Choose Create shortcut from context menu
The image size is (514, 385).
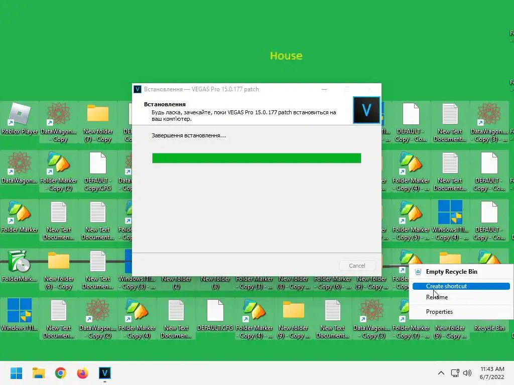461,286
